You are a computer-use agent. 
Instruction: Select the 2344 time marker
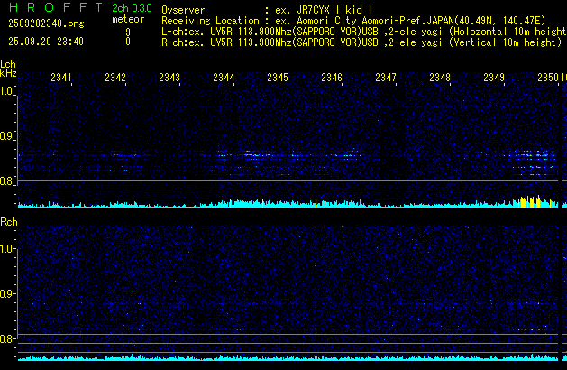[224, 79]
